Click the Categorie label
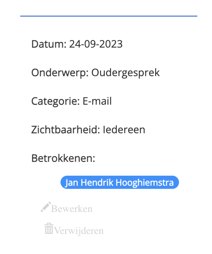This screenshot has height=254, width=212. (x=55, y=101)
